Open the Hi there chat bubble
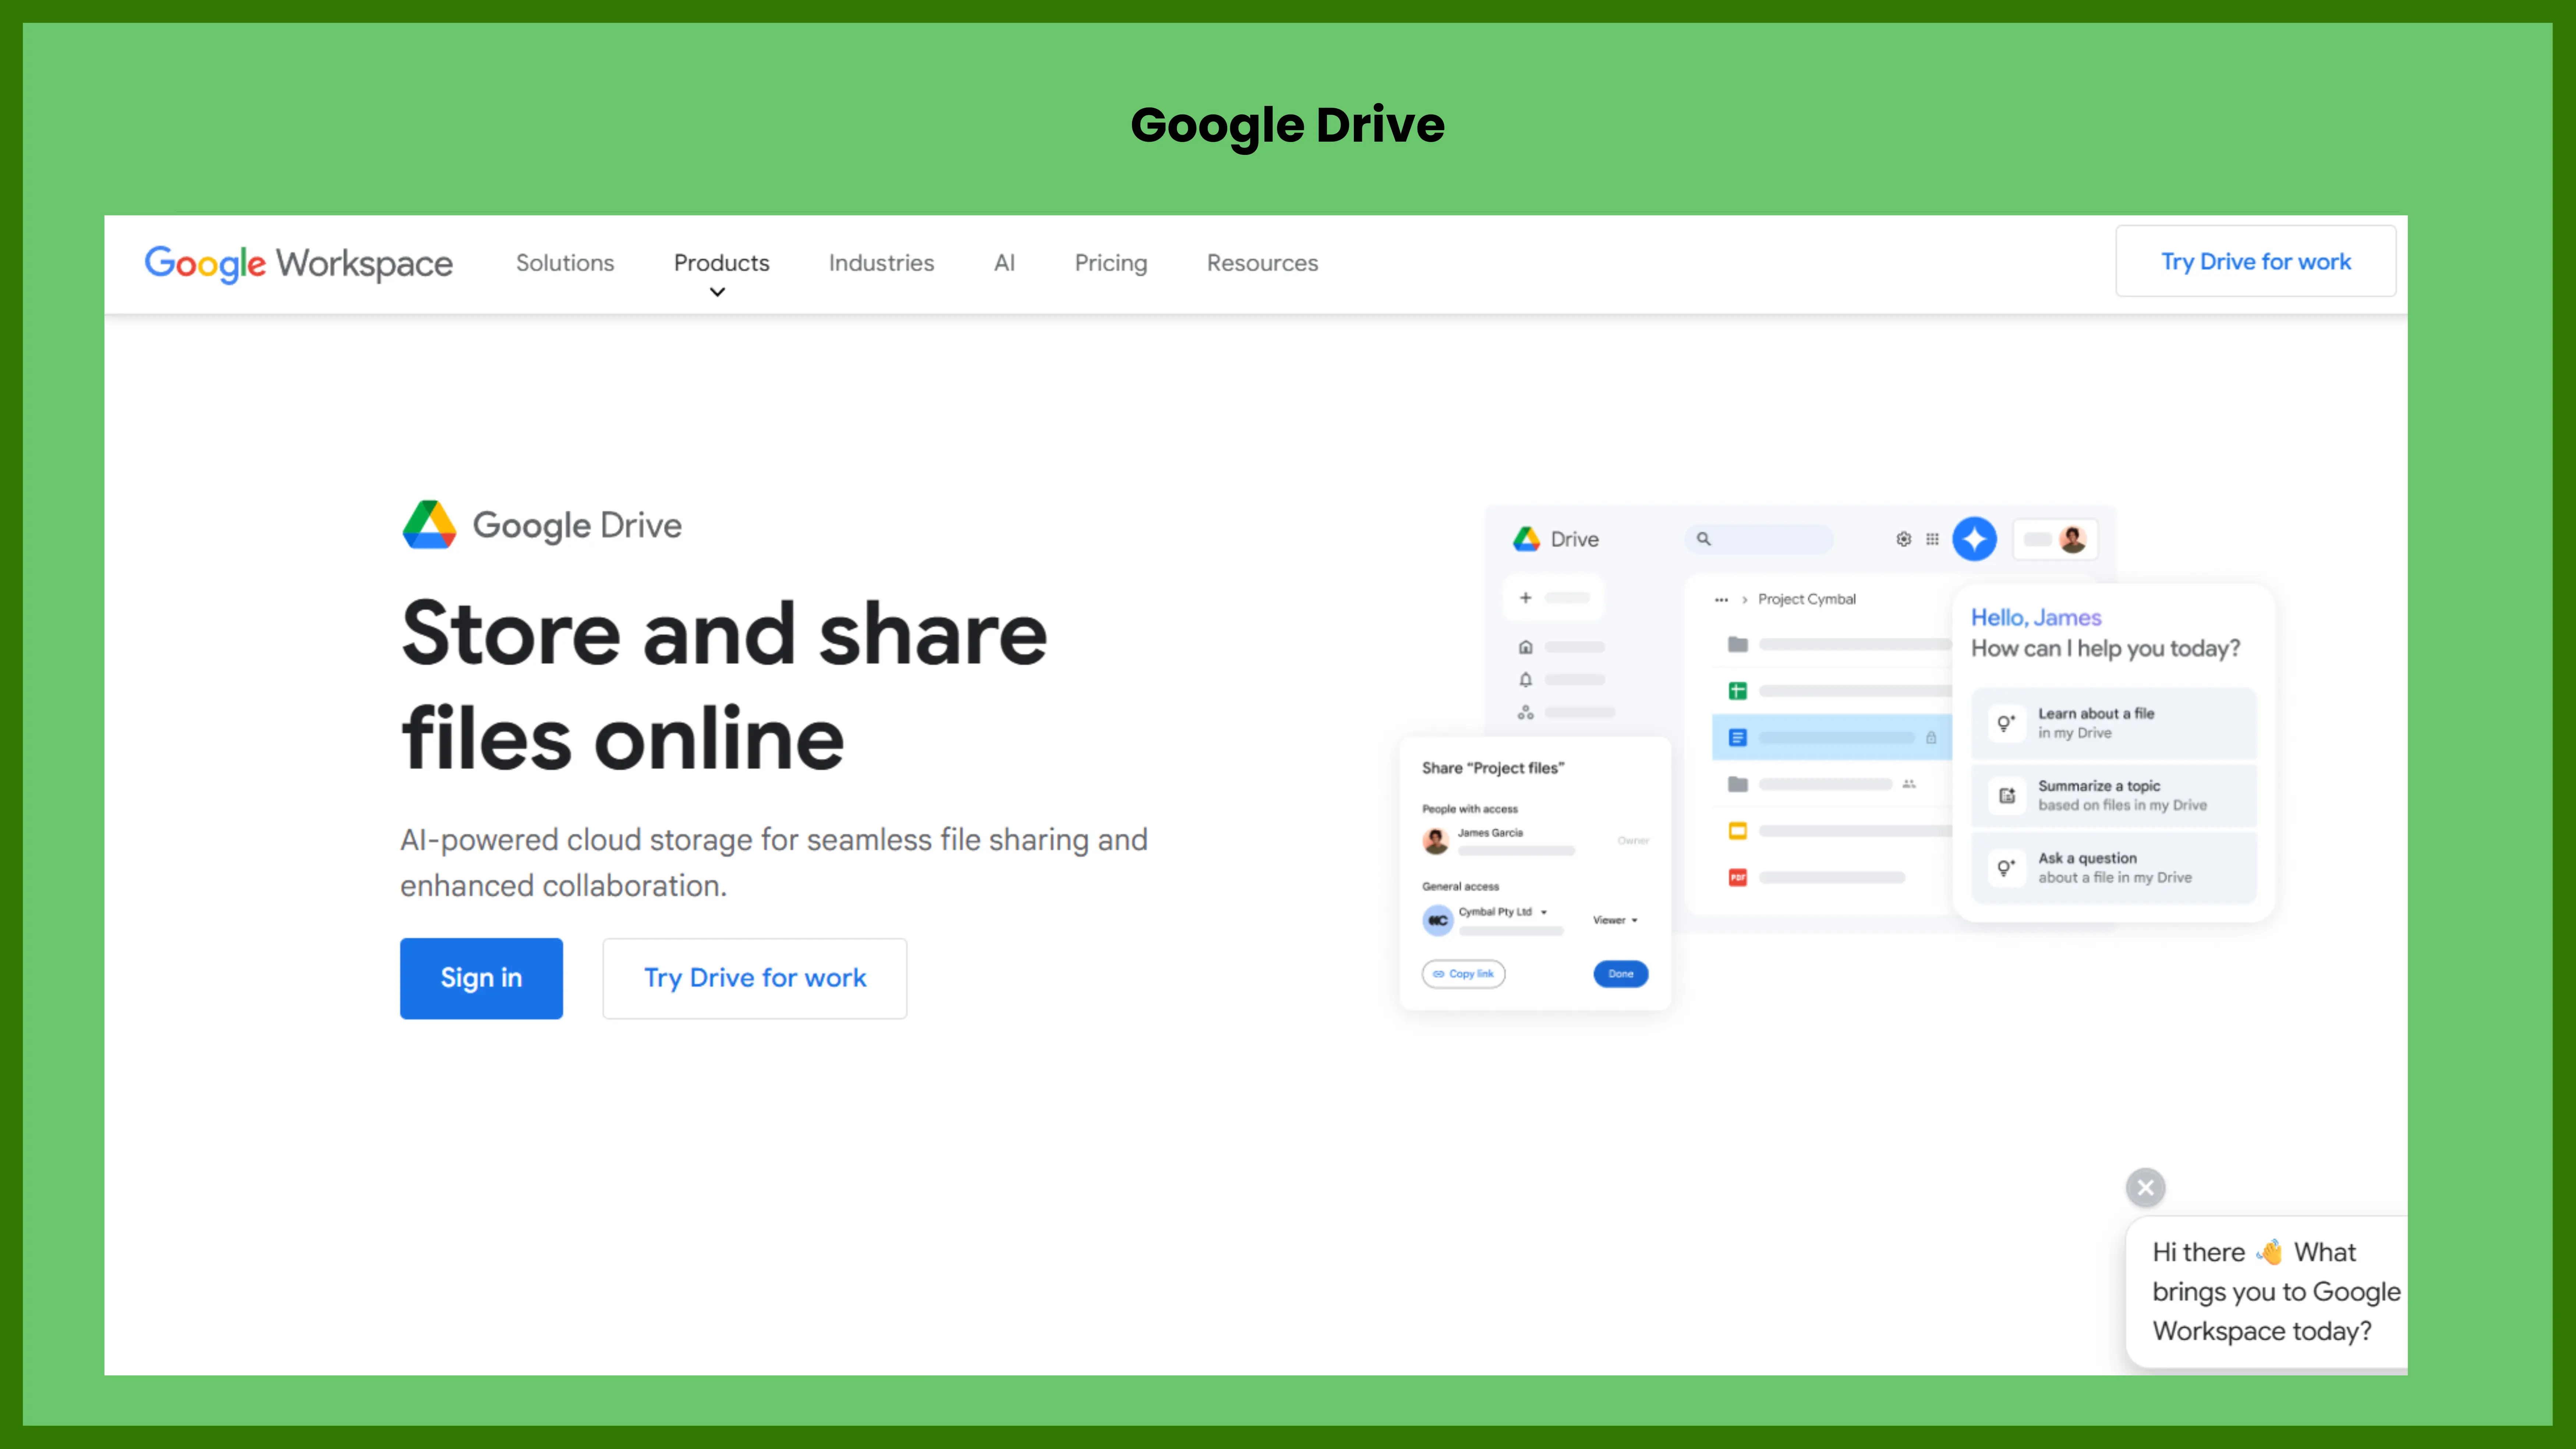The image size is (2576, 1449). coord(2266,1292)
